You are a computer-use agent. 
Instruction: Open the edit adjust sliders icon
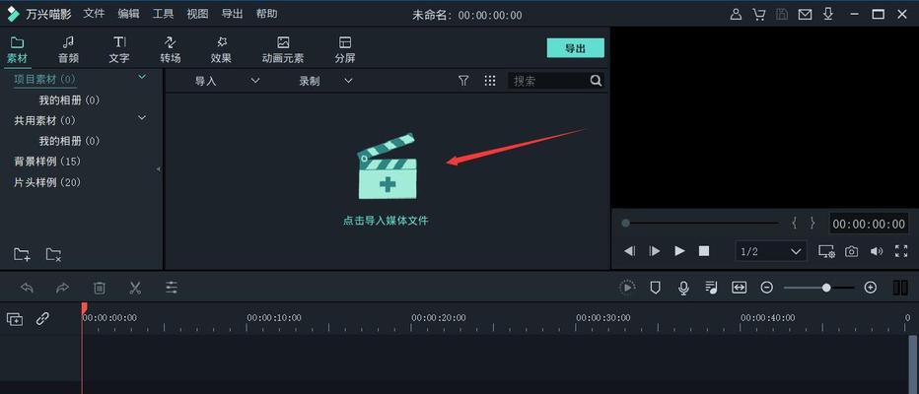(172, 288)
